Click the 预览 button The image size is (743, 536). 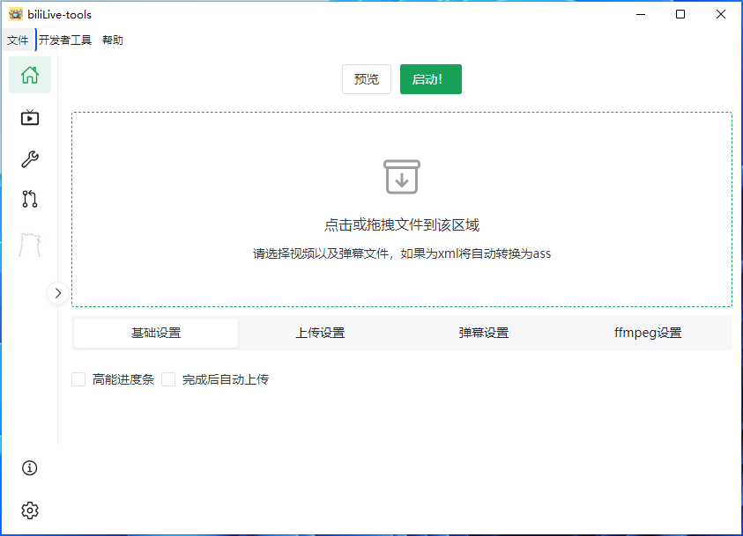point(366,78)
